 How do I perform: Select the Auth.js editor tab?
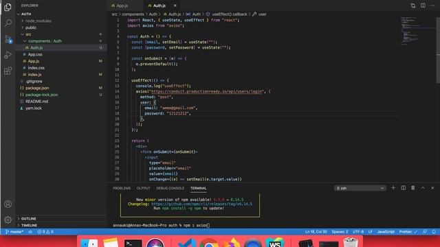click(159, 5)
